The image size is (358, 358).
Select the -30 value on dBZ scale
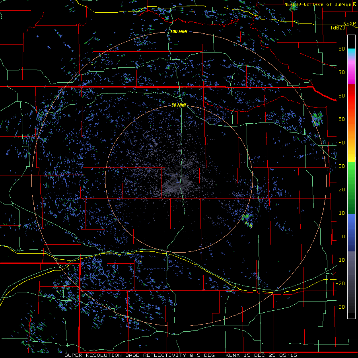tap(340, 307)
